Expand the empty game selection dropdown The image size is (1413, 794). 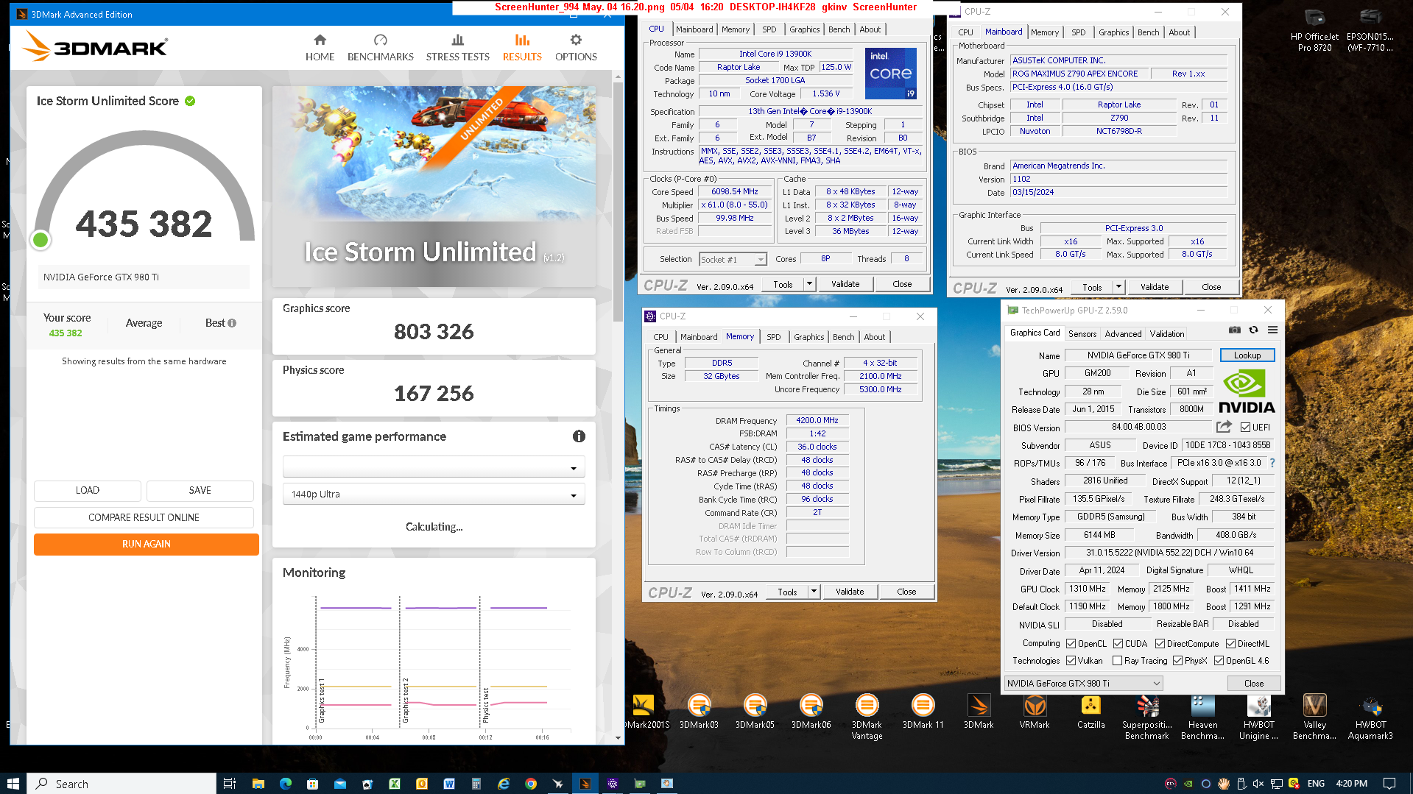click(434, 467)
